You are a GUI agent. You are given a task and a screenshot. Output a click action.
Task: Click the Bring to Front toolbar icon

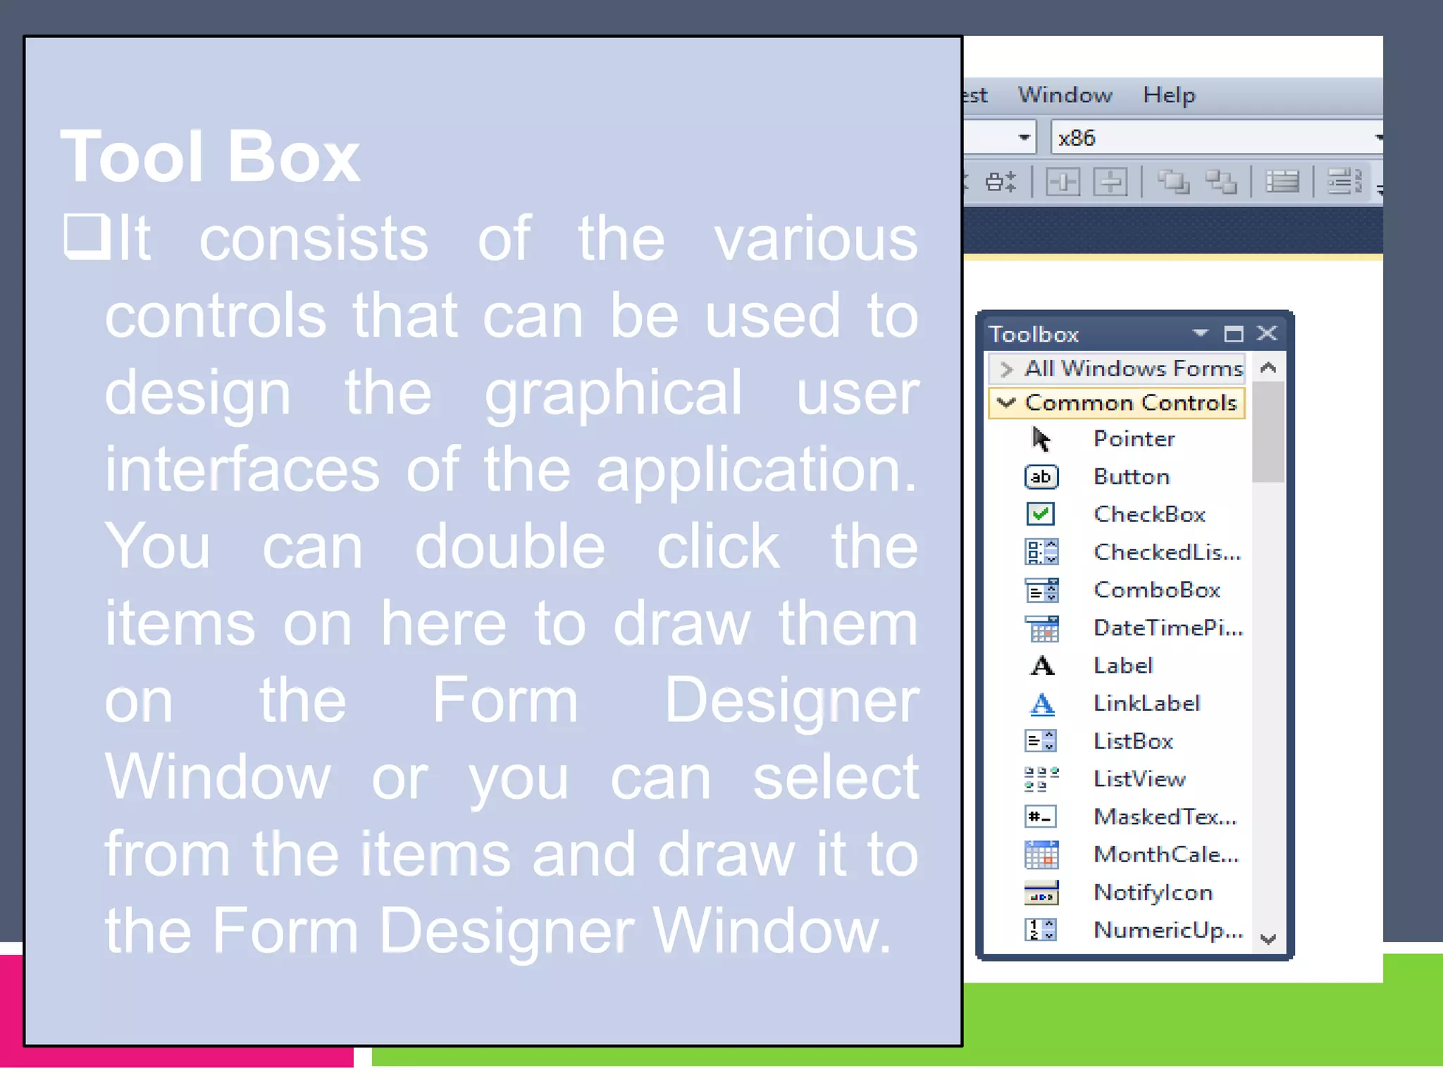click(x=1173, y=182)
